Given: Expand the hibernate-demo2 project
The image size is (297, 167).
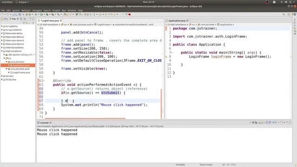Looking at the screenshot, I should [2, 37].
